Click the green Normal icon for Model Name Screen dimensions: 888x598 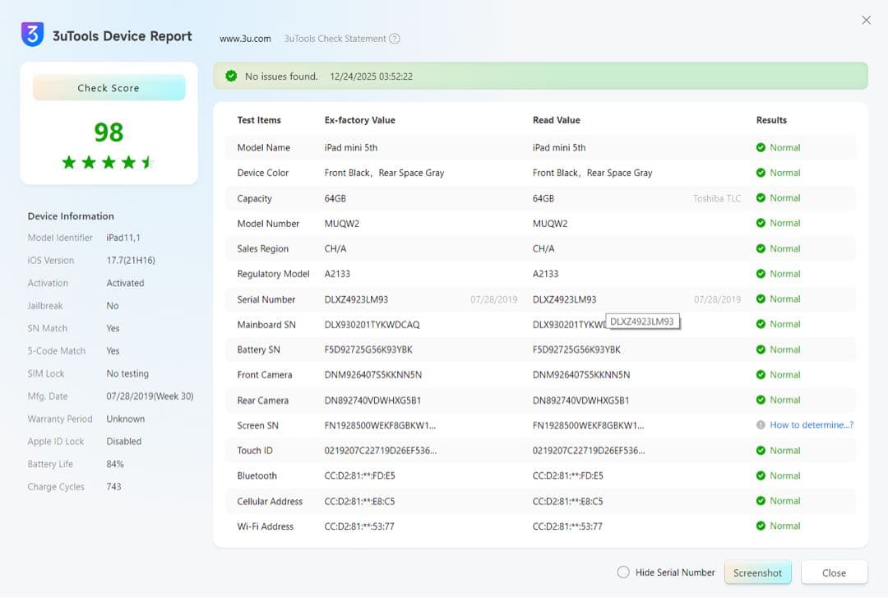pos(761,148)
